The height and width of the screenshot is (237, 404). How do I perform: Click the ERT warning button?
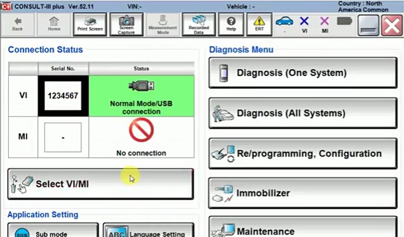pyautogui.click(x=259, y=25)
